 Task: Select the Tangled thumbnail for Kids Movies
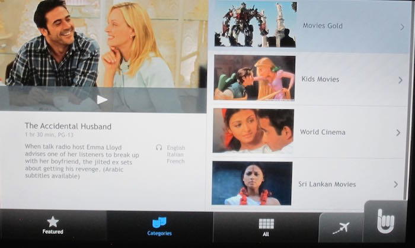point(254,78)
